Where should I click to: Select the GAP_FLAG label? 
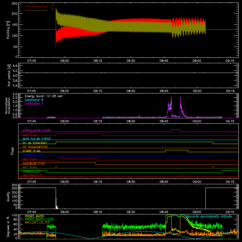coord(30,135)
